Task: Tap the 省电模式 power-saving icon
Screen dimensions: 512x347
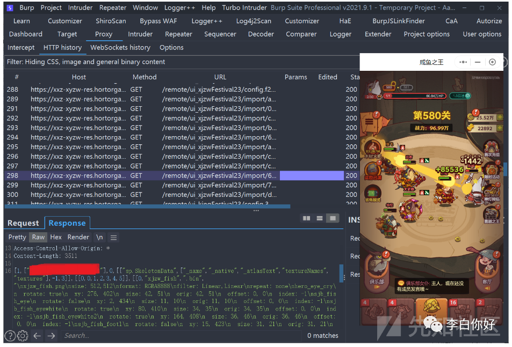Action: coord(372,193)
